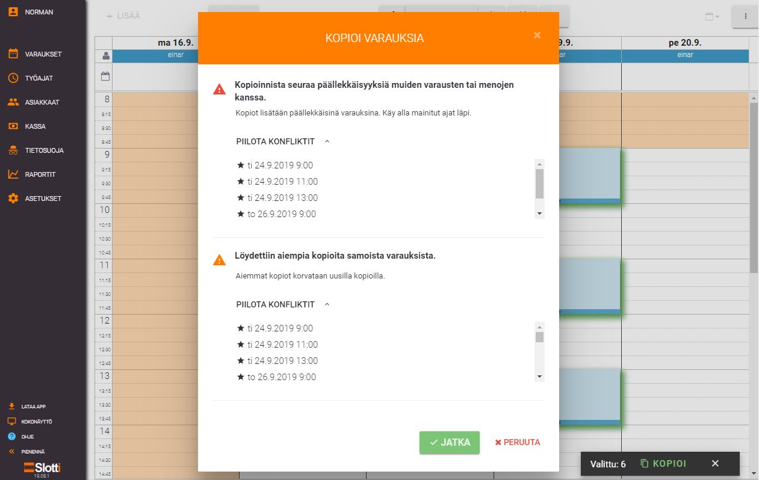
Task: Click the Kokonäyttö fullscreen monitor icon
Action: [11, 421]
